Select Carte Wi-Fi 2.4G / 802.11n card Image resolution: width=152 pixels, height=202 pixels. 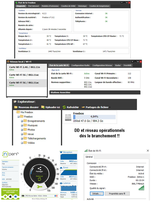click(27, 68)
